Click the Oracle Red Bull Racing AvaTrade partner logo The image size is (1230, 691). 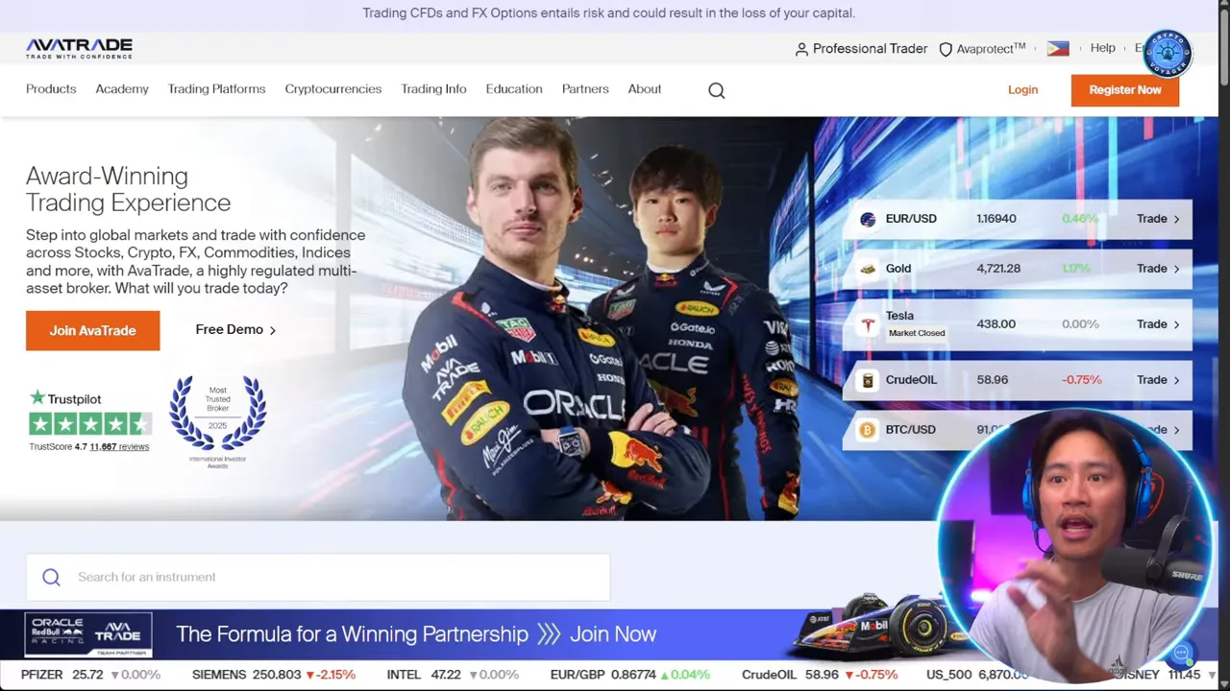[x=88, y=634]
